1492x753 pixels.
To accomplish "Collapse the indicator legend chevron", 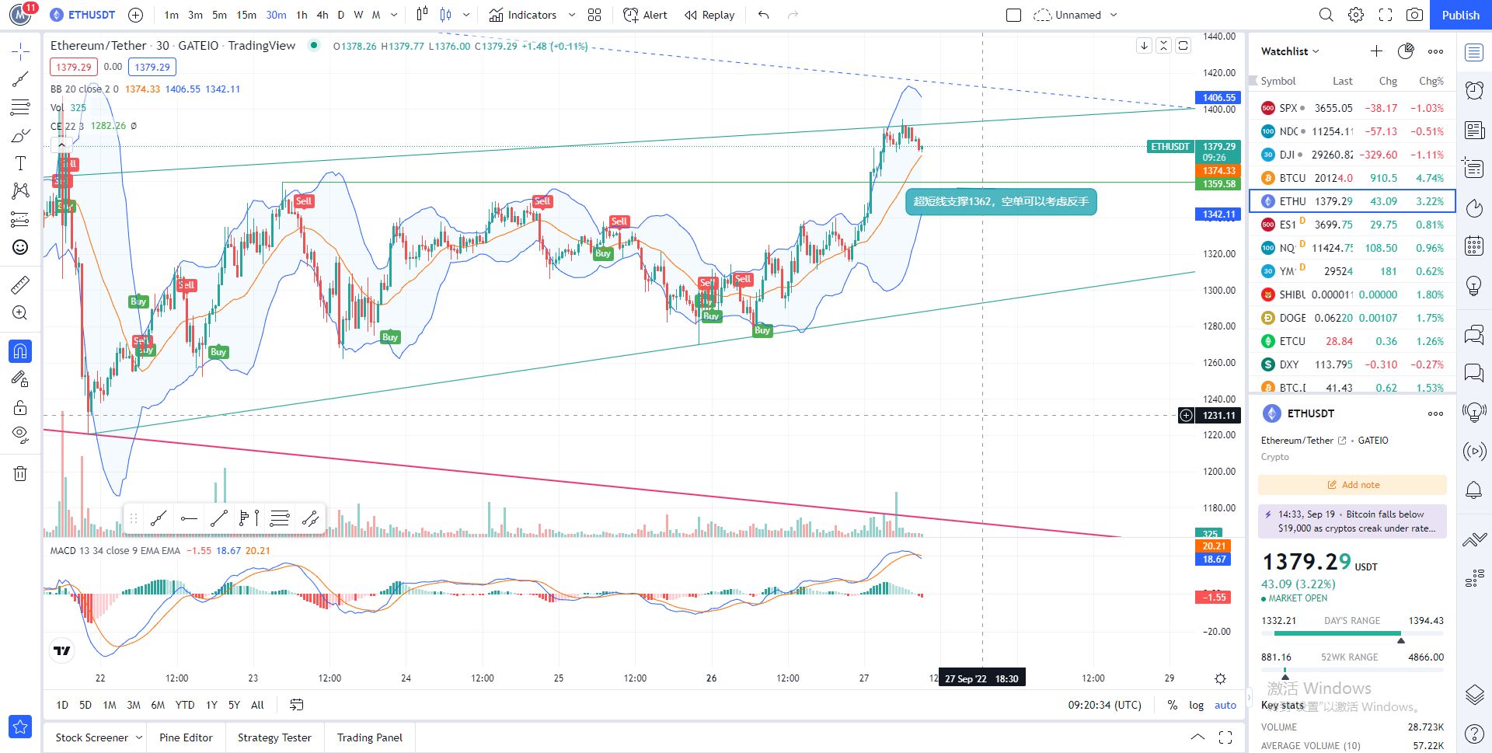I will 61,145.
